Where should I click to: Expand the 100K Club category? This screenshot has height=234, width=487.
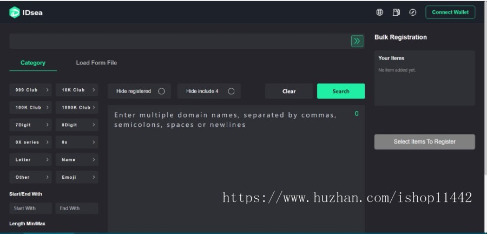point(30,107)
